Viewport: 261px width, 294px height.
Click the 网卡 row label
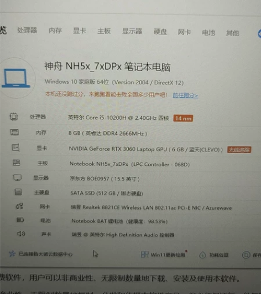(45, 206)
